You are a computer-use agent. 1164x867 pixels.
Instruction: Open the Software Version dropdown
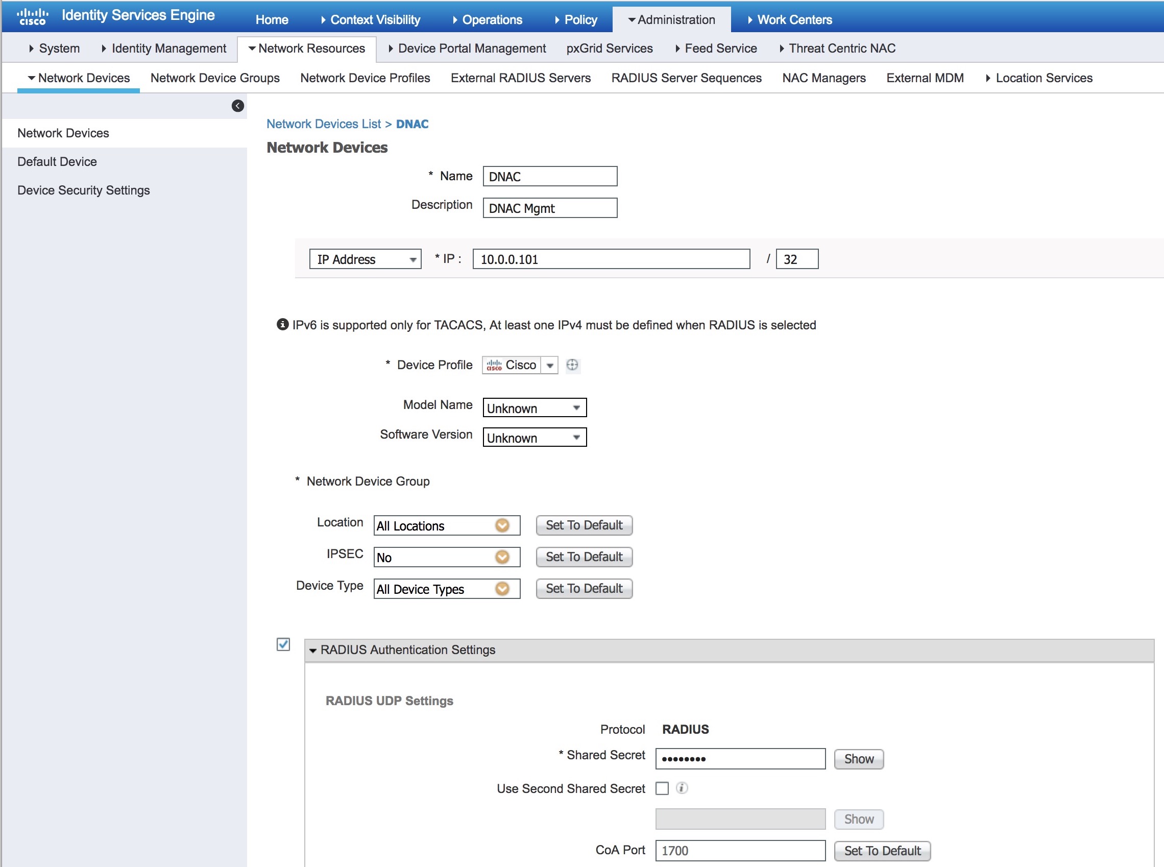535,437
